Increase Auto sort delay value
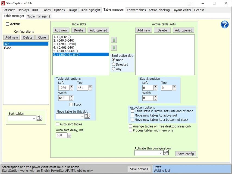This screenshot has height=174, width=232. (69, 134)
